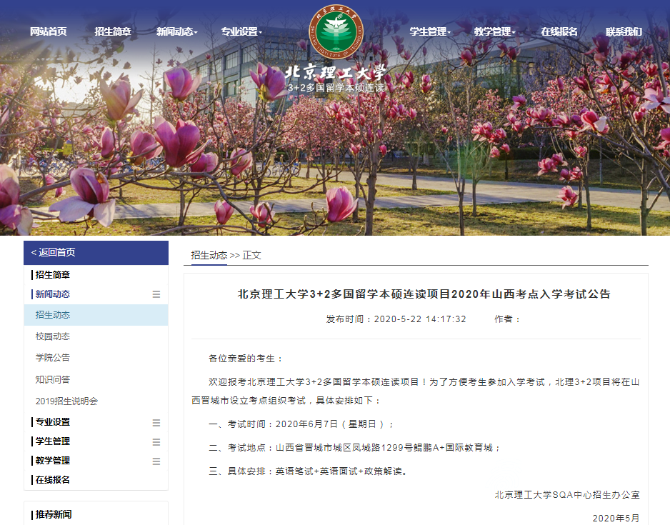
Task: Open 校园动态 in the sidebar submenu
Action: click(53, 336)
